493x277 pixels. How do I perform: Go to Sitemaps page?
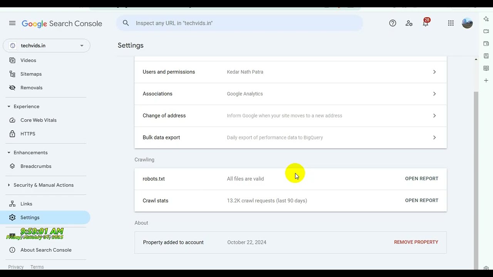coord(31,74)
